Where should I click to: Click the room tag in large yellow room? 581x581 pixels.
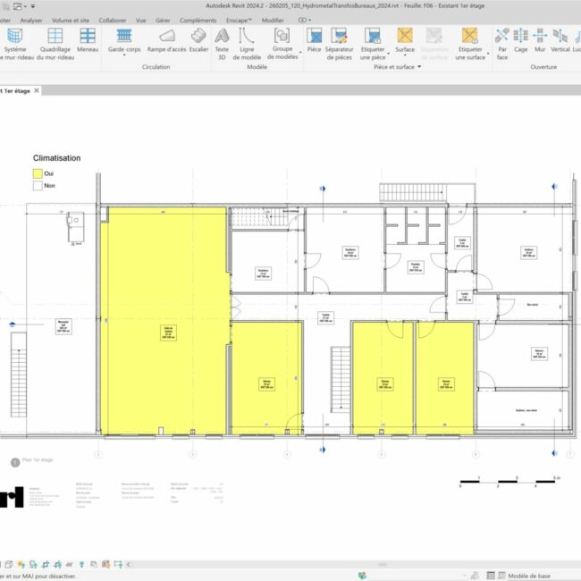168,333
